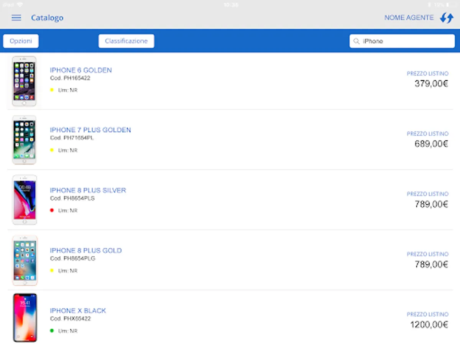Image resolution: width=460 pixels, height=345 pixels.
Task: Click code Cod. PH165422
Action: pyautogui.click(x=70, y=78)
